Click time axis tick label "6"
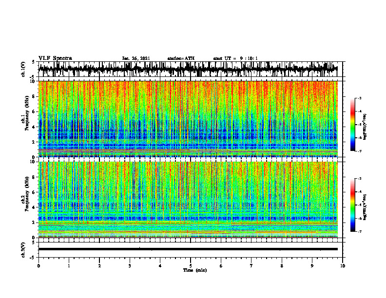This screenshot has height=298, width=386. pos(221,266)
